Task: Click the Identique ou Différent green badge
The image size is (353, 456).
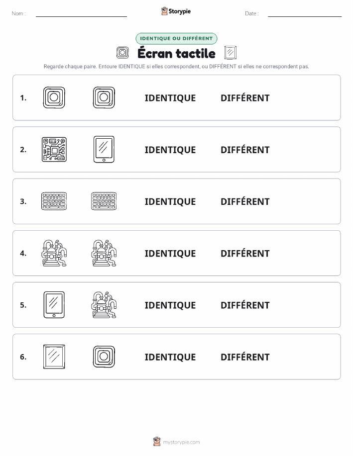Action: pyautogui.click(x=176, y=38)
